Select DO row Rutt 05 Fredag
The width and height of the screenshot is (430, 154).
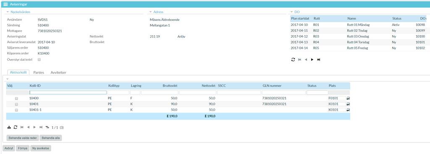click(x=358, y=48)
